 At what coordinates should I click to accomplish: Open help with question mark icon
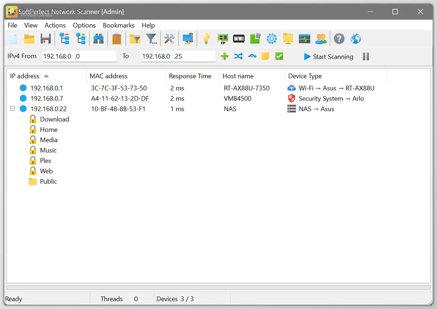pyautogui.click(x=339, y=39)
